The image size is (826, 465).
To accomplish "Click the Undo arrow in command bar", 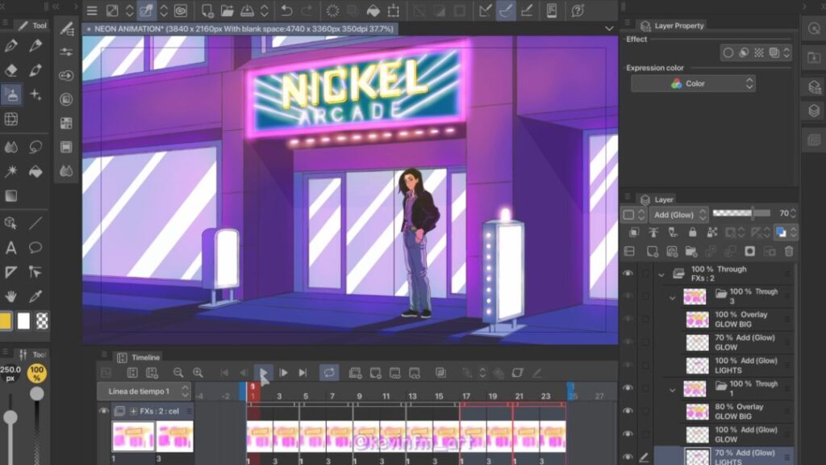I will coord(286,10).
